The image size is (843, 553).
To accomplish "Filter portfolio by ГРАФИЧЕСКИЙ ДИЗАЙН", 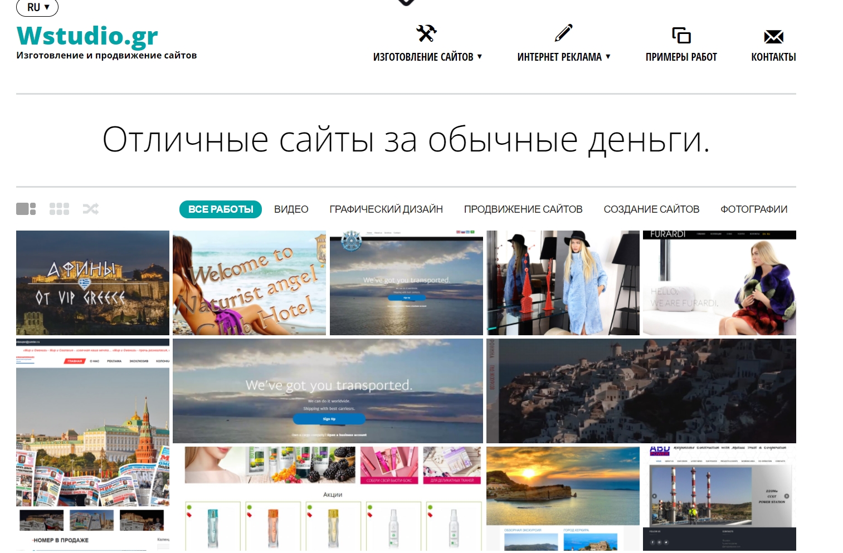I will [386, 209].
